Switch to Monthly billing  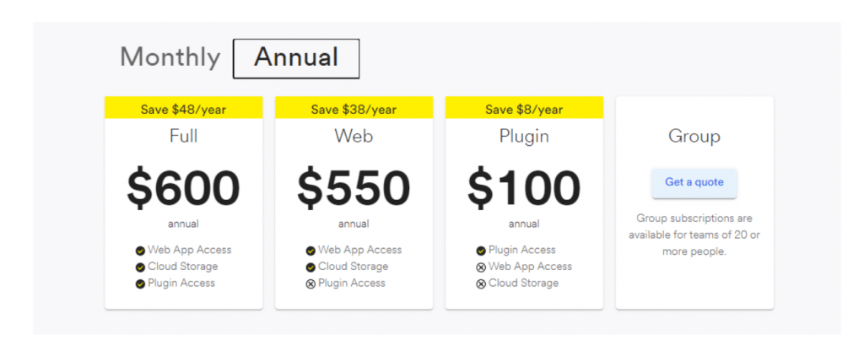170,57
